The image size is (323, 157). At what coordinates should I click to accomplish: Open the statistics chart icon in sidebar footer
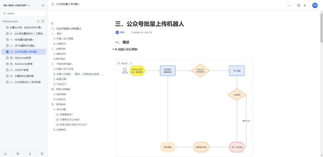6,153
